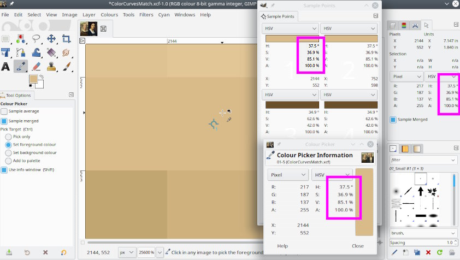Select the Rectangle Select tool
Image resolution: width=460 pixels, height=260 pixels.
click(5, 39)
